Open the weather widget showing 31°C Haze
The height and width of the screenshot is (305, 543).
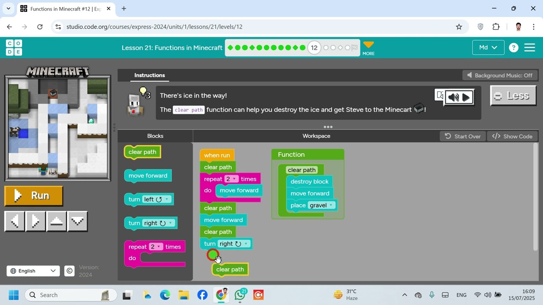[x=346, y=295]
